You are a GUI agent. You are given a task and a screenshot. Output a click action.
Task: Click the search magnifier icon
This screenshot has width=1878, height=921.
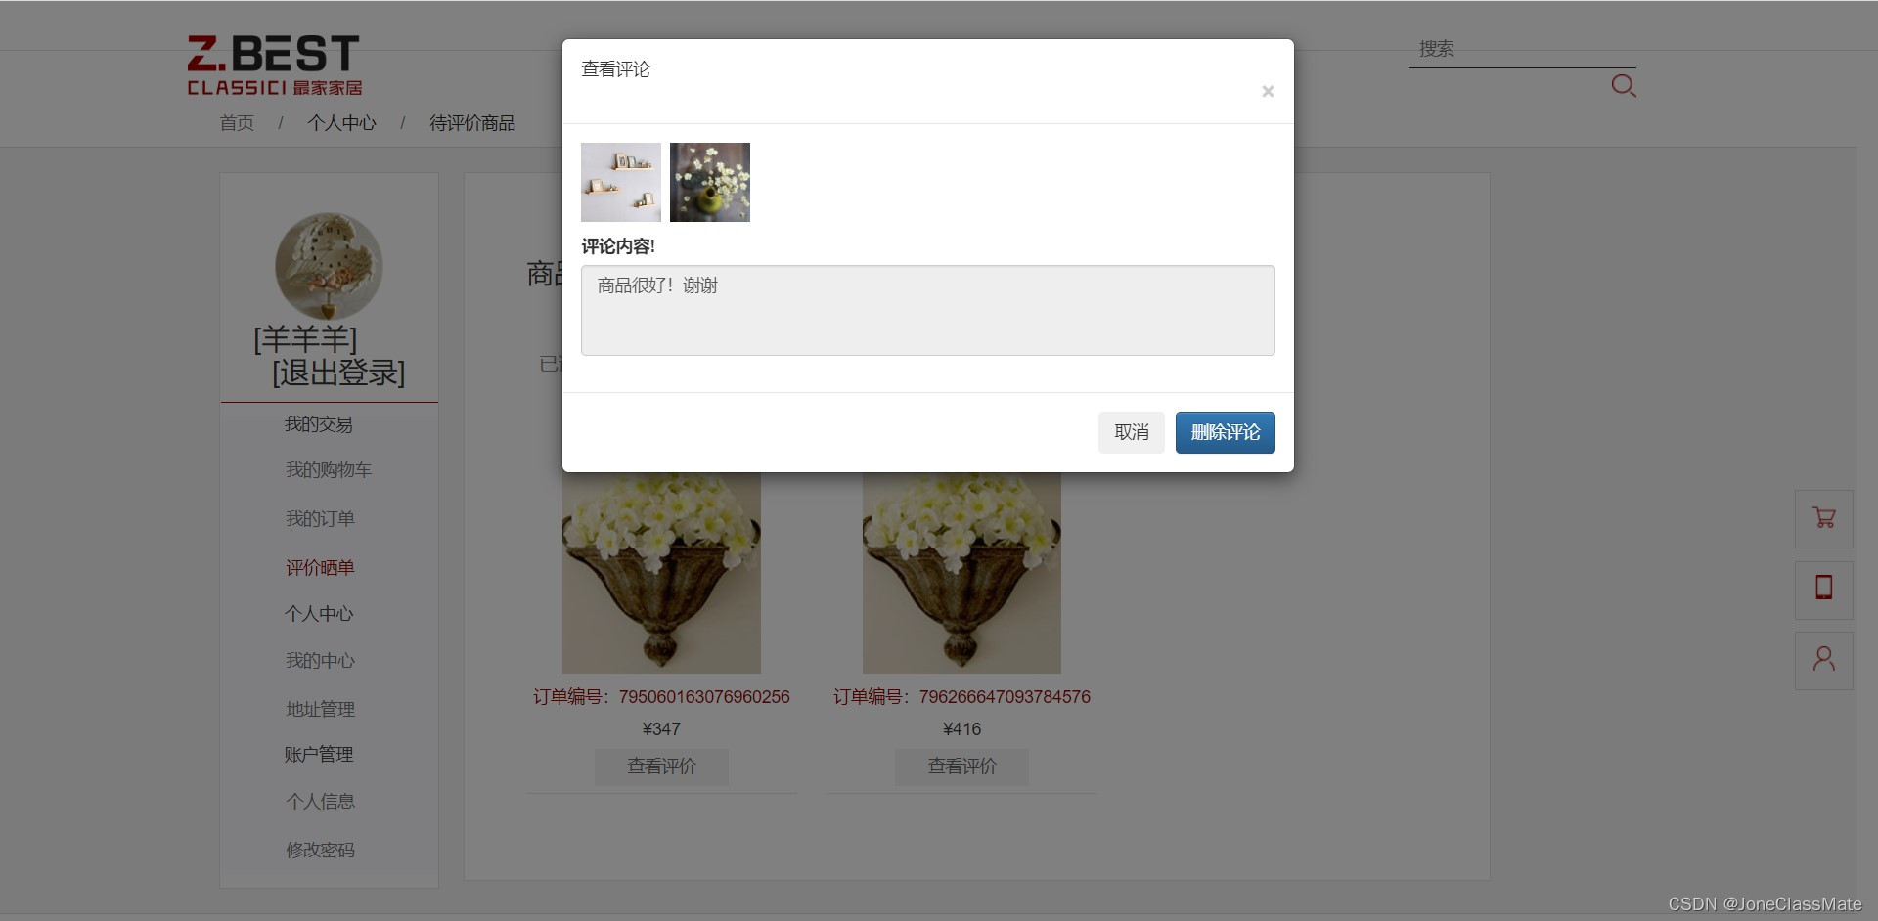1624,86
